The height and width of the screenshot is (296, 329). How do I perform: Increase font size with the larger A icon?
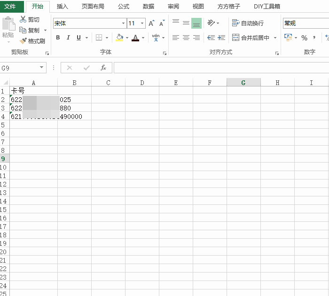coord(151,23)
